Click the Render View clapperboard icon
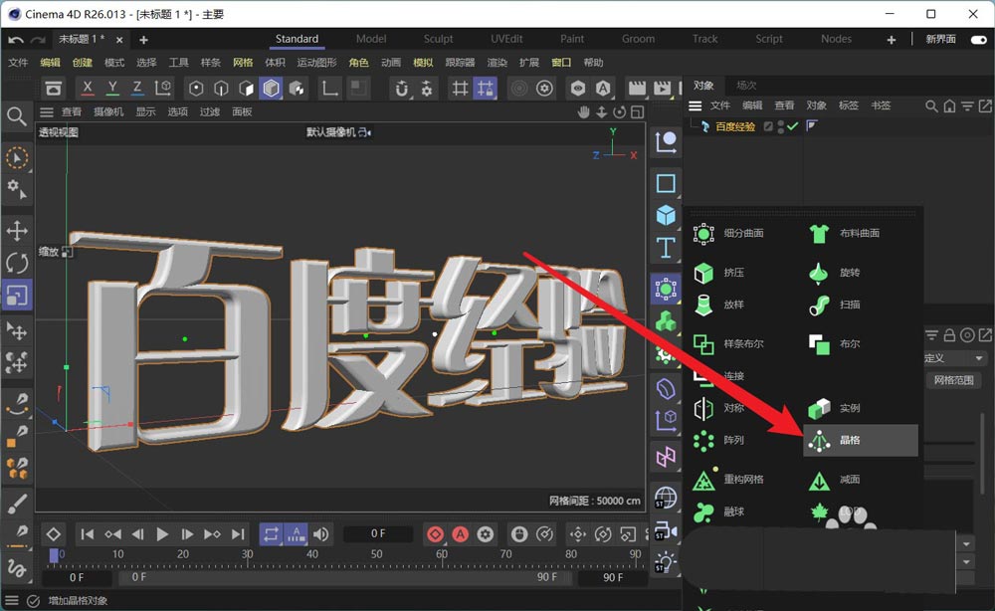This screenshot has height=611, width=995. click(x=637, y=89)
